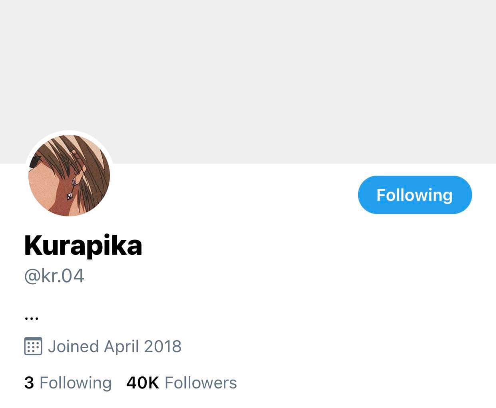Click the word Joined in profile info
Viewport: 496px width, 408px height.
pyautogui.click(x=73, y=346)
